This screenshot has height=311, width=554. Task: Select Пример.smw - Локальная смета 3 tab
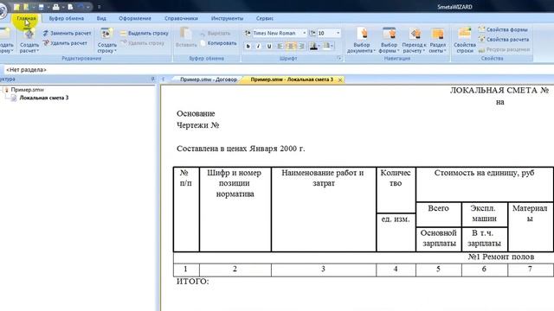(x=292, y=79)
